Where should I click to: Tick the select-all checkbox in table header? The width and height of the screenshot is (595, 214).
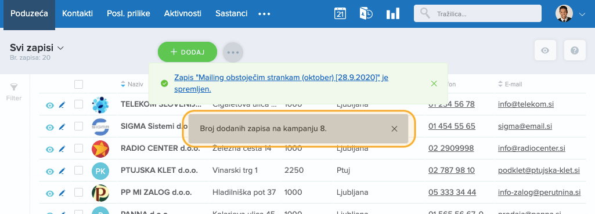point(78,84)
